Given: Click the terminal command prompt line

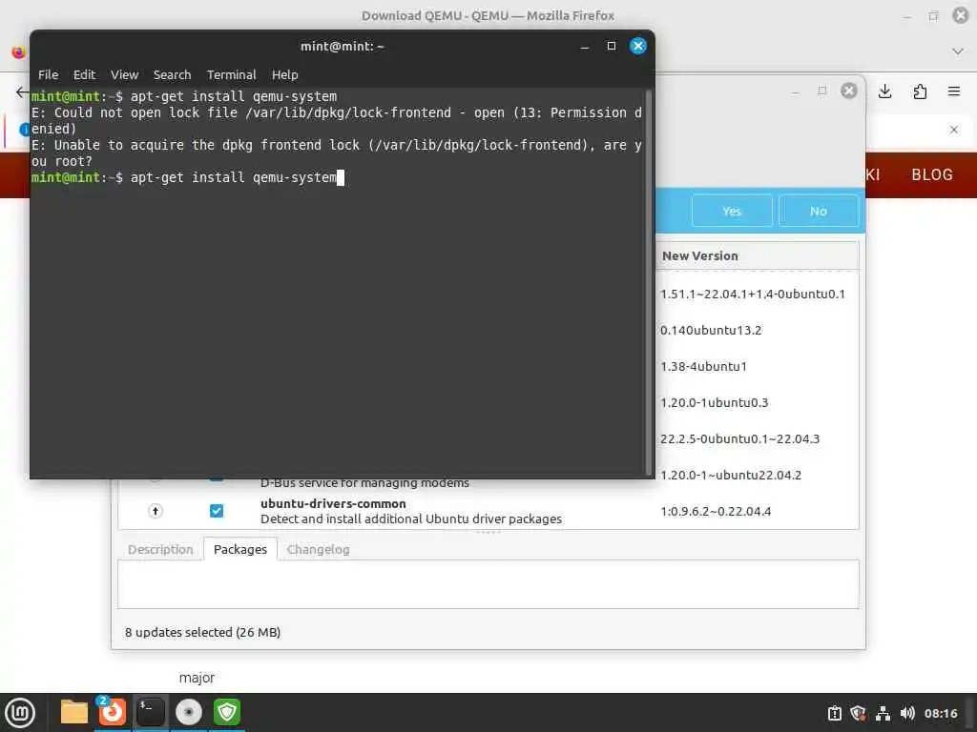Looking at the screenshot, I should click(x=187, y=177).
